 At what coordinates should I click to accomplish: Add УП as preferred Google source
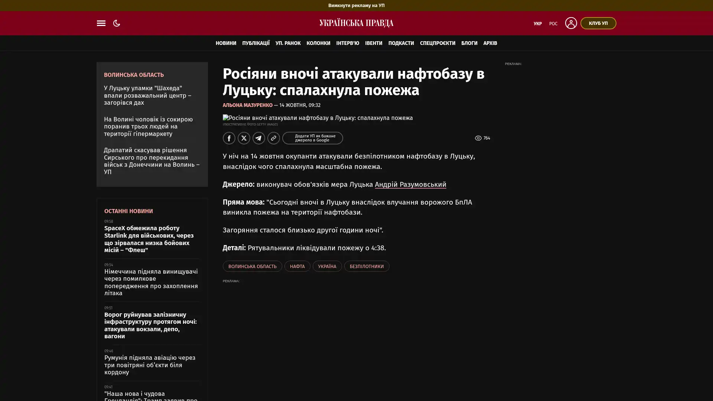313,138
